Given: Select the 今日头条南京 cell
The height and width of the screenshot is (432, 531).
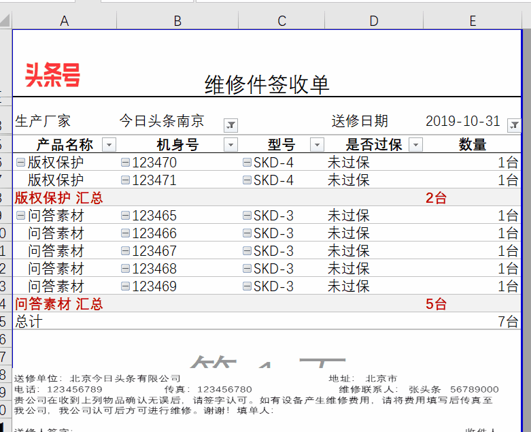Looking at the screenshot, I should point(162,121).
